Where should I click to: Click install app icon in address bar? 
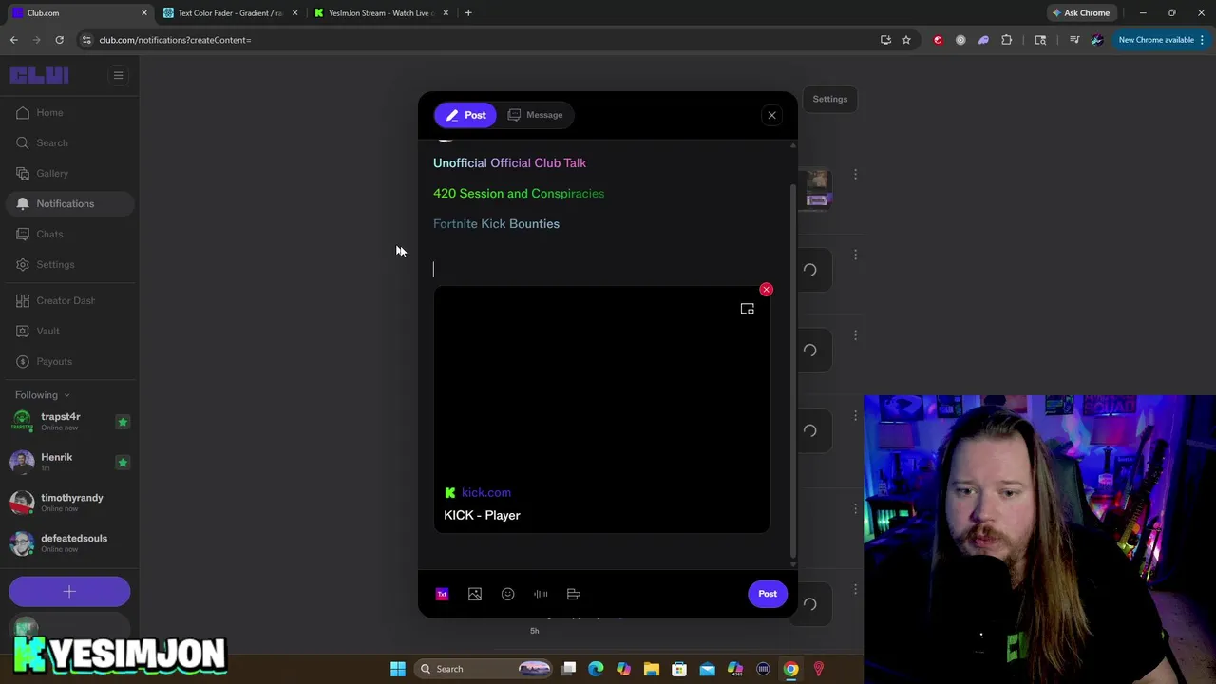tap(885, 40)
